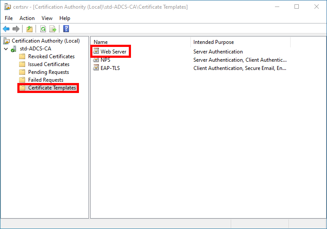The image size is (327, 229).
Task: Select the NPS template name
Action: [105, 60]
